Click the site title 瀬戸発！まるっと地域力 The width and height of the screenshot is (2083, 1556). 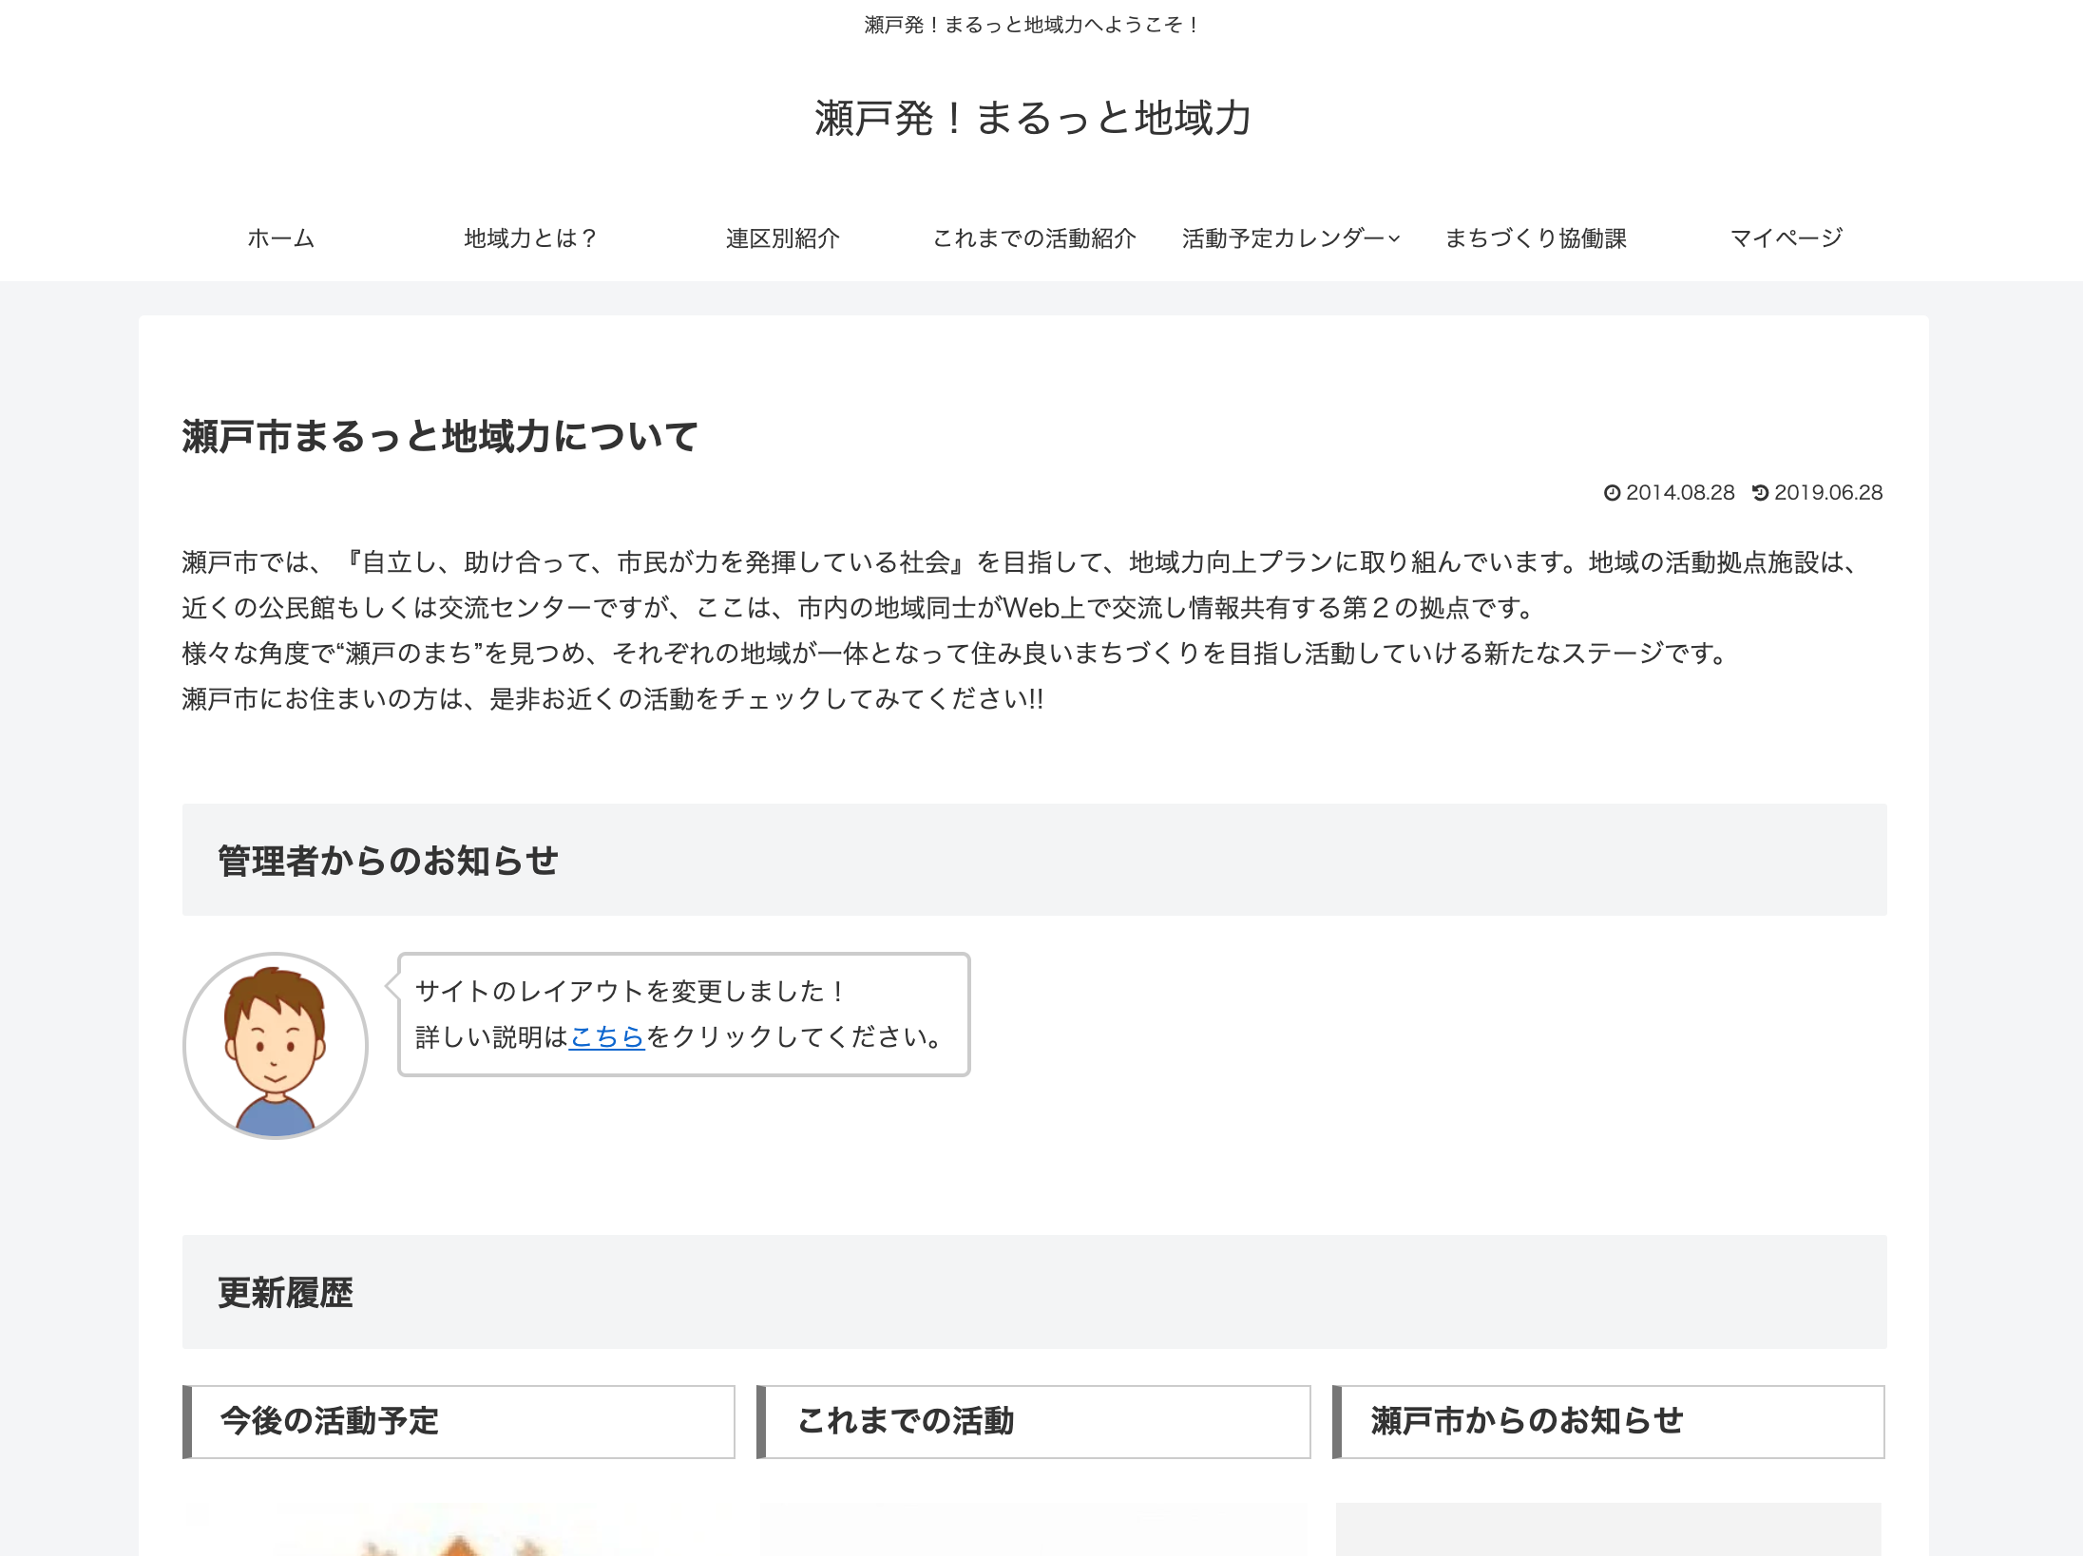pyautogui.click(x=1033, y=119)
